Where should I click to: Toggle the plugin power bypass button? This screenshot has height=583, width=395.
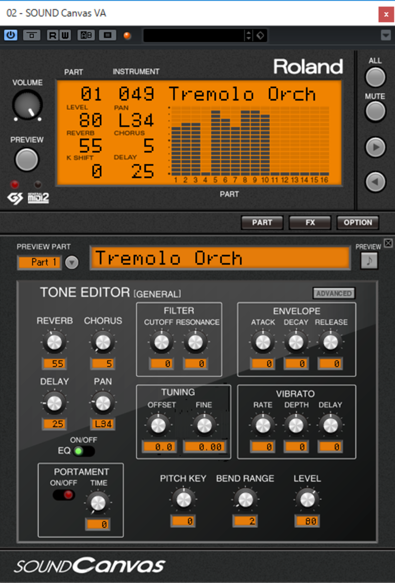pos(10,36)
